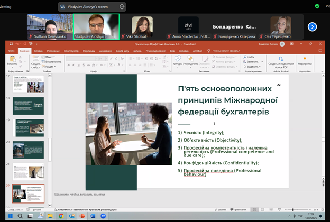Expand the Layout (Макет) dropdown

tap(50, 57)
